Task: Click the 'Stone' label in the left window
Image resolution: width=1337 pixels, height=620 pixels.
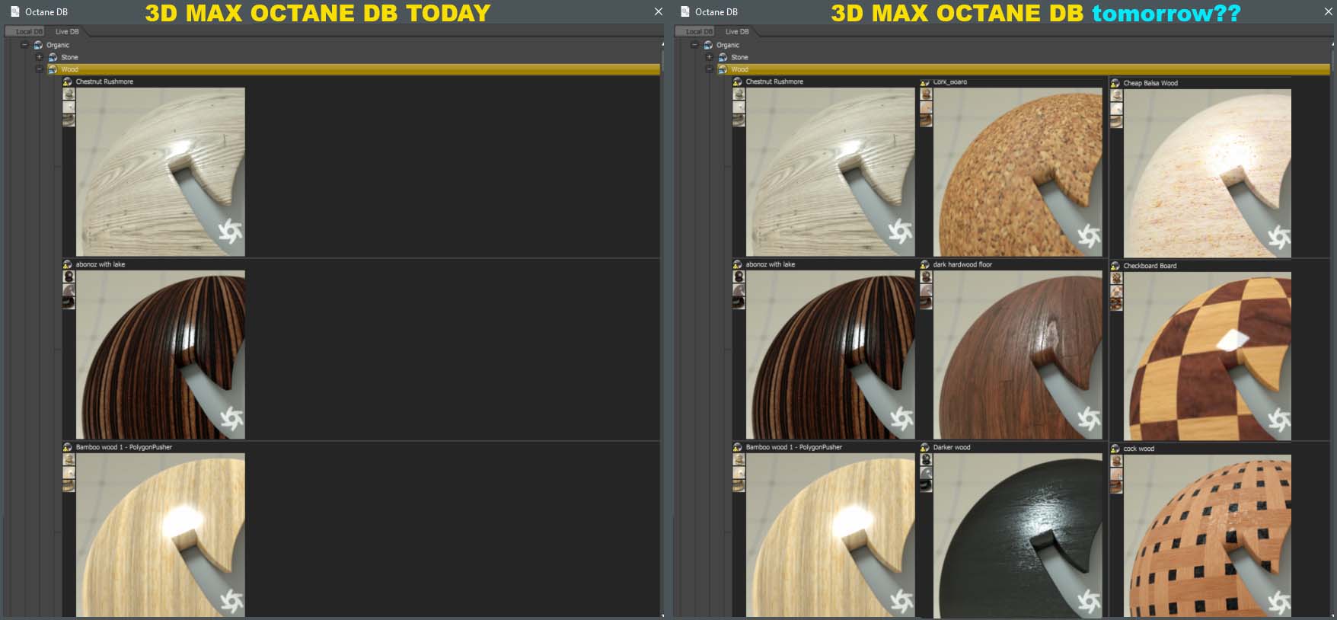Action: [x=69, y=57]
